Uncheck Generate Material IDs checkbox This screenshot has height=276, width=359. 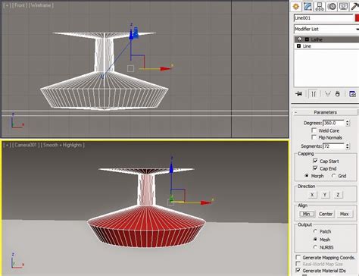pos(298,271)
